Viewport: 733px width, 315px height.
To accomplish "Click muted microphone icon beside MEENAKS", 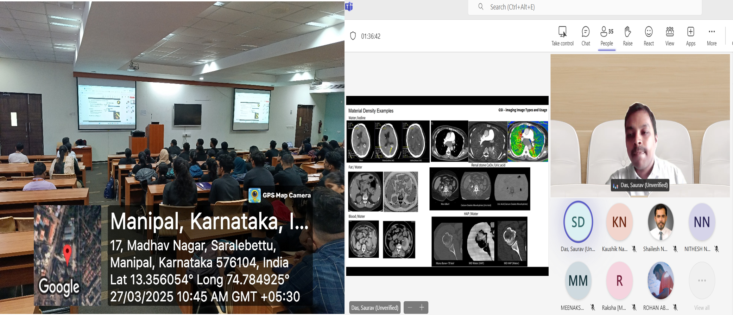I will coord(593,308).
